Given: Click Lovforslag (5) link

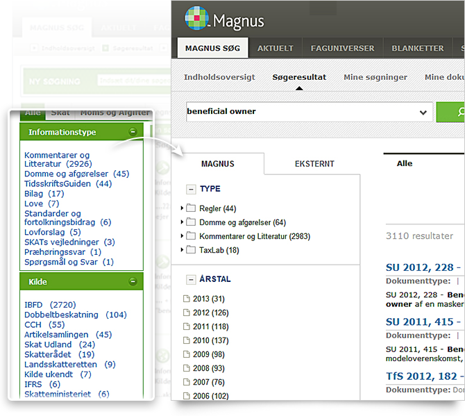Looking at the screenshot, I should click(53, 233).
